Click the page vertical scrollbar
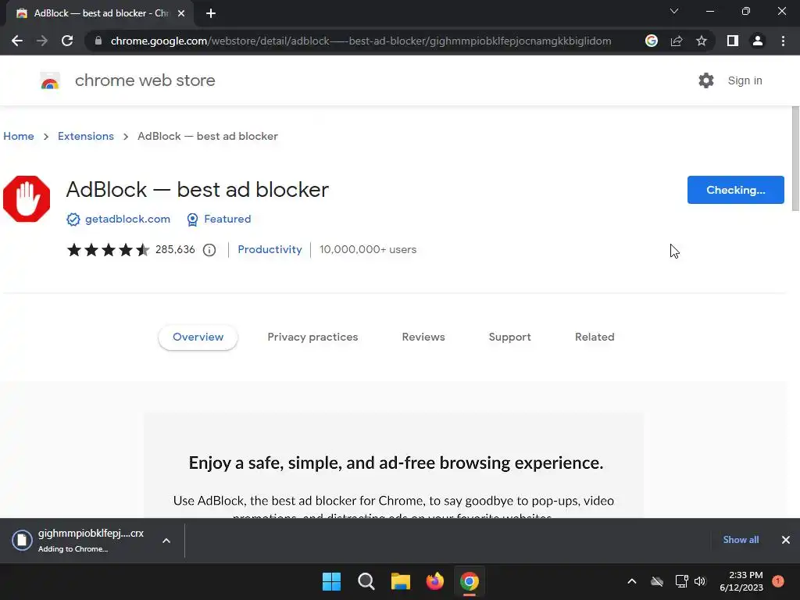 tap(795, 158)
